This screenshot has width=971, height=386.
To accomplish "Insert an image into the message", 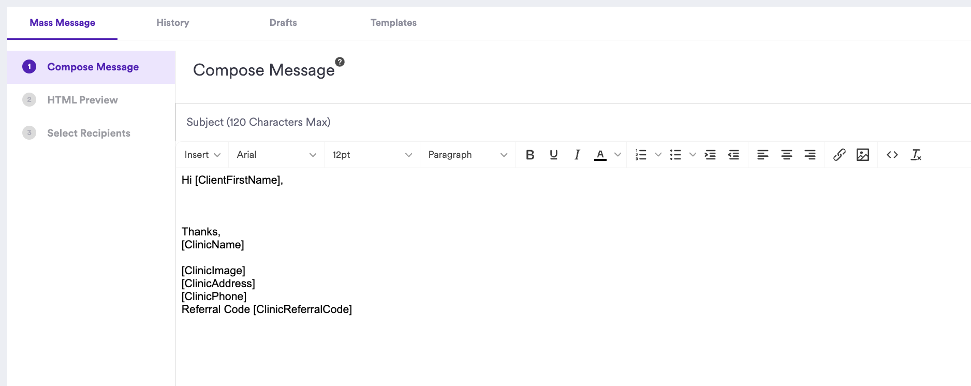I will pos(863,155).
